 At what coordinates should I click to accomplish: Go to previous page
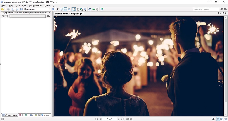[101, 119]
